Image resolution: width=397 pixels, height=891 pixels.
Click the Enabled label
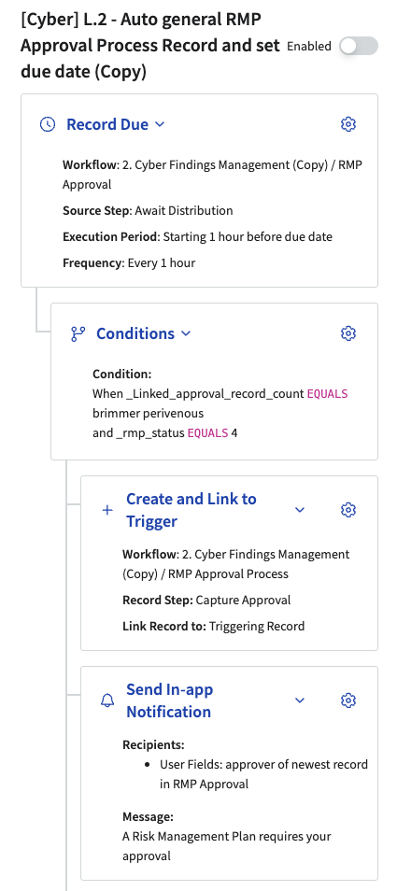tap(309, 47)
